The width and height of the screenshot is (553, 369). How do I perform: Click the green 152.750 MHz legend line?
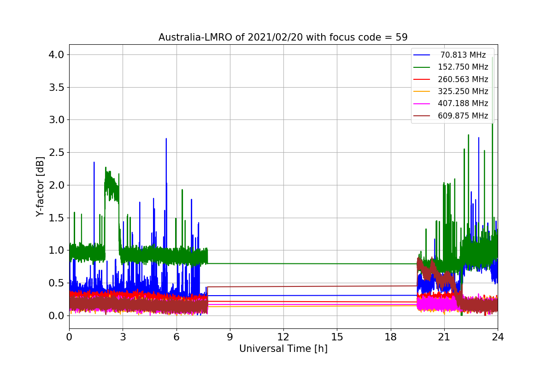[x=422, y=67]
